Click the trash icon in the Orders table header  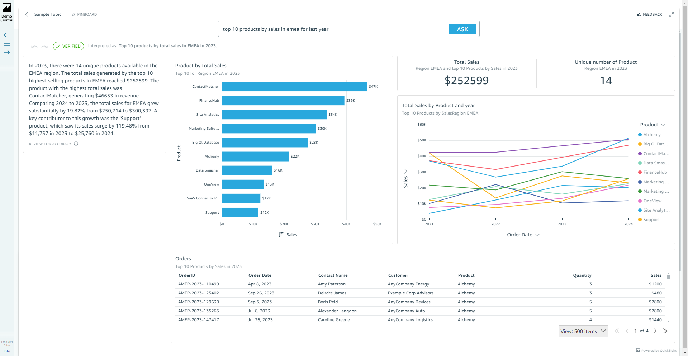click(668, 276)
